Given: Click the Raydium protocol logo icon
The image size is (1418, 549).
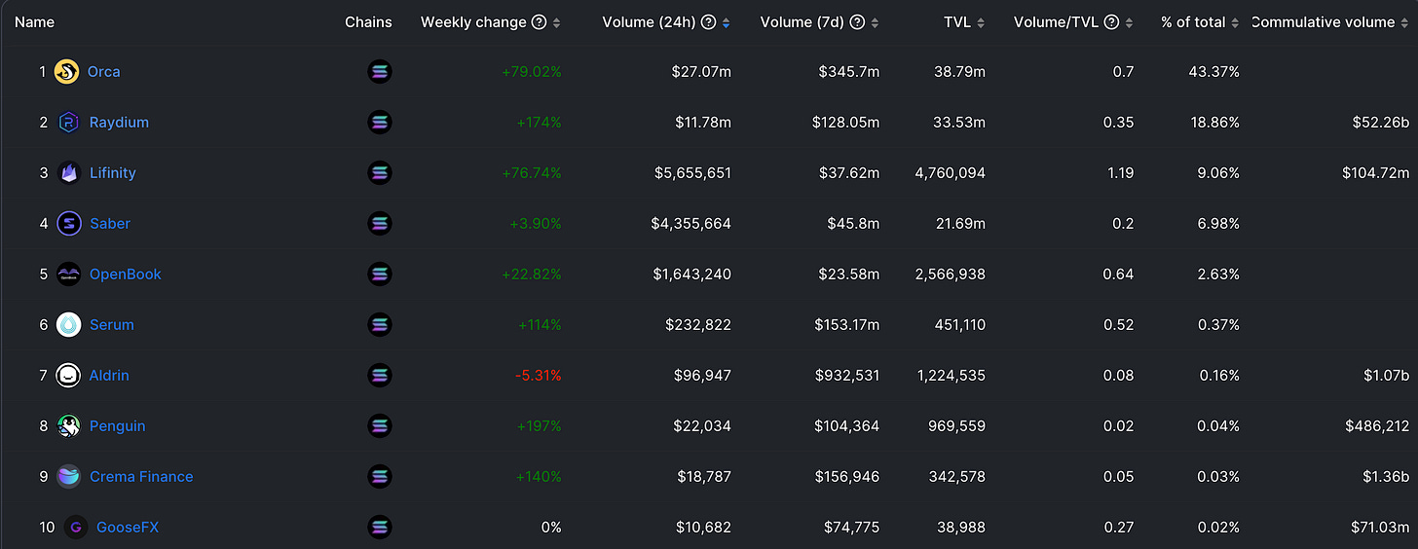Looking at the screenshot, I should point(68,122).
